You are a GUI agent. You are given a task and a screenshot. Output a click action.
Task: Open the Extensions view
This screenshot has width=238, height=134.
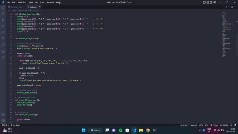[3, 33]
